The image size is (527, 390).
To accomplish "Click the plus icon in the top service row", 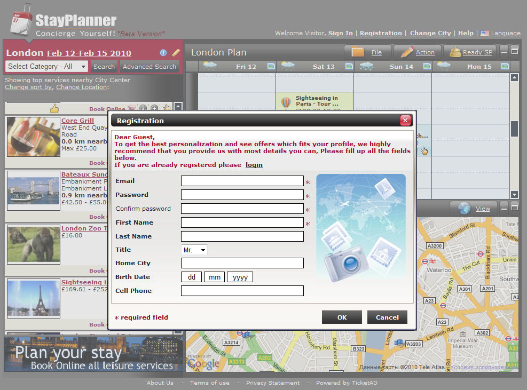I will point(154,108).
